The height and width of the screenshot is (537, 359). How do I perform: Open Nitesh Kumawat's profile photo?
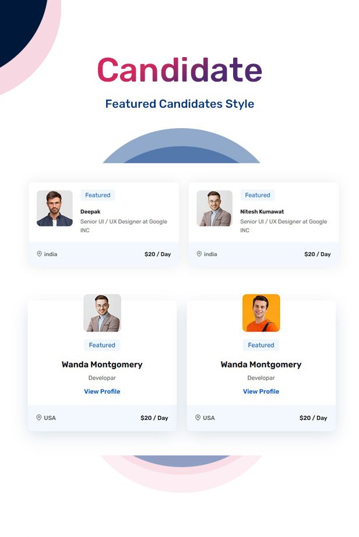tap(214, 209)
